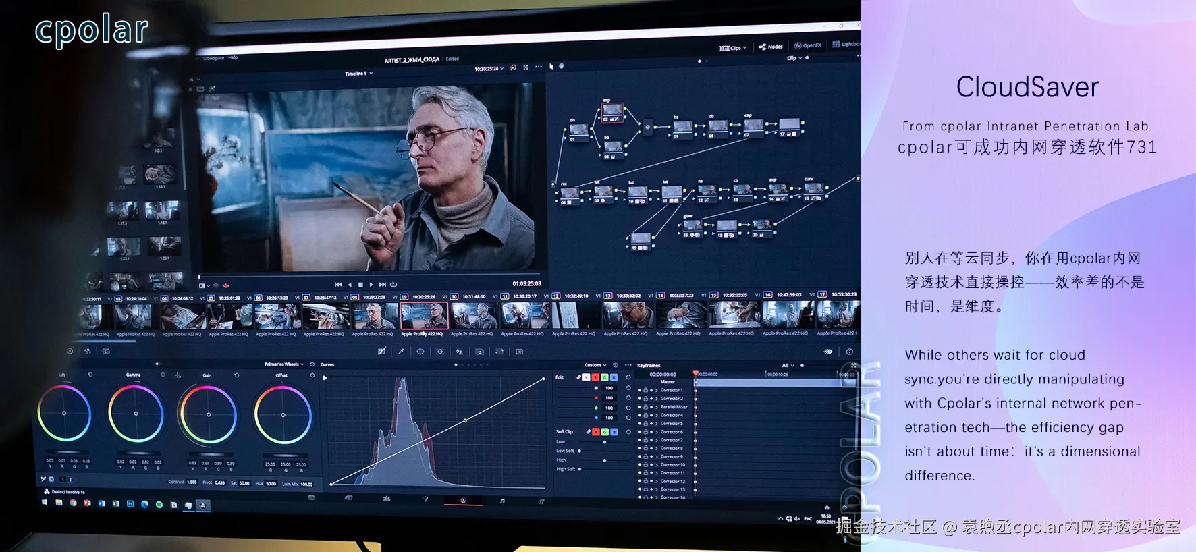Open the Custom curves mode dropdown

595,365
